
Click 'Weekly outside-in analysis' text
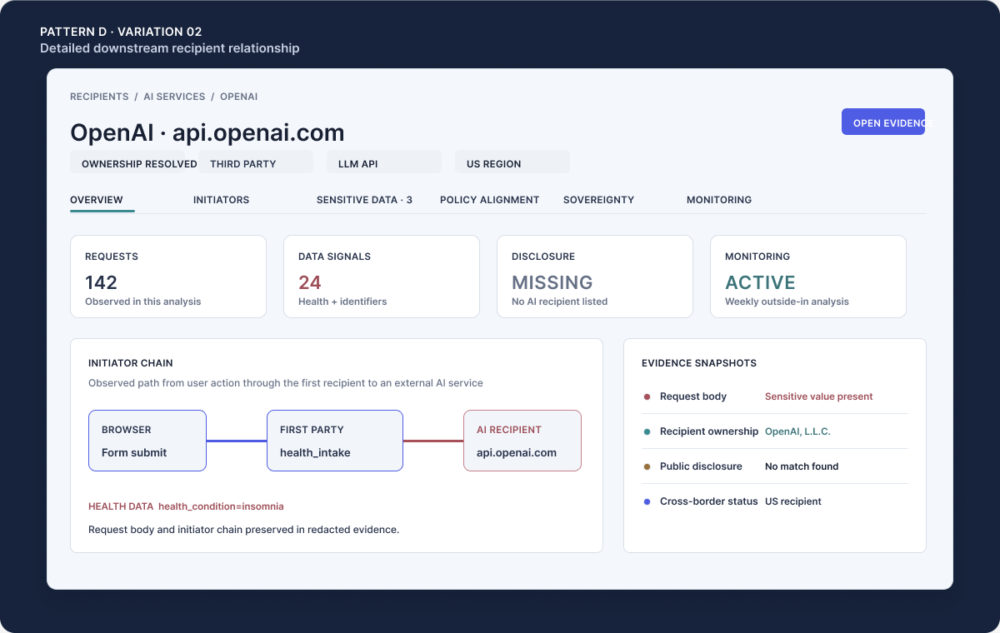pyautogui.click(x=787, y=302)
